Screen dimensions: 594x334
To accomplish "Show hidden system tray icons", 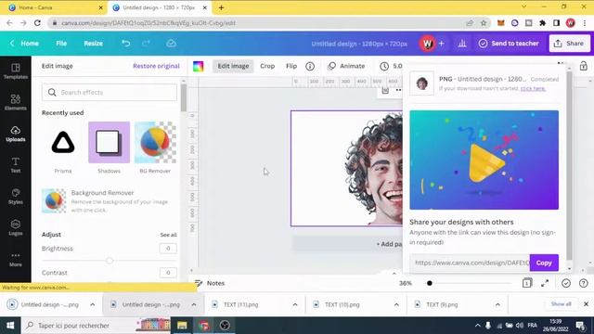I will coord(478,326).
